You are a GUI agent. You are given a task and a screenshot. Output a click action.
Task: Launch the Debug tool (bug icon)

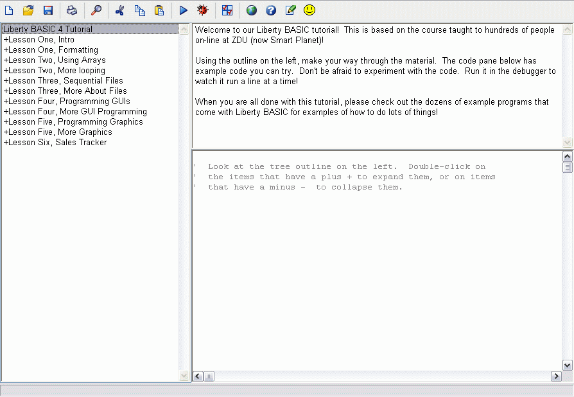202,10
